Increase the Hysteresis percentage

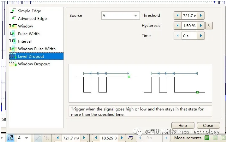pyautogui.click(x=201, y=26)
